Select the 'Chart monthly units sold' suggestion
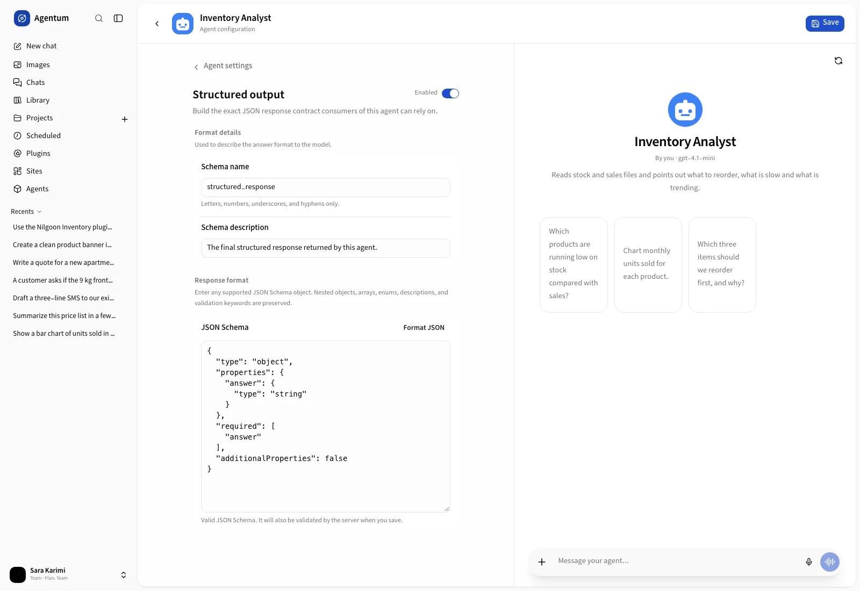The image size is (860, 591). coord(648,264)
